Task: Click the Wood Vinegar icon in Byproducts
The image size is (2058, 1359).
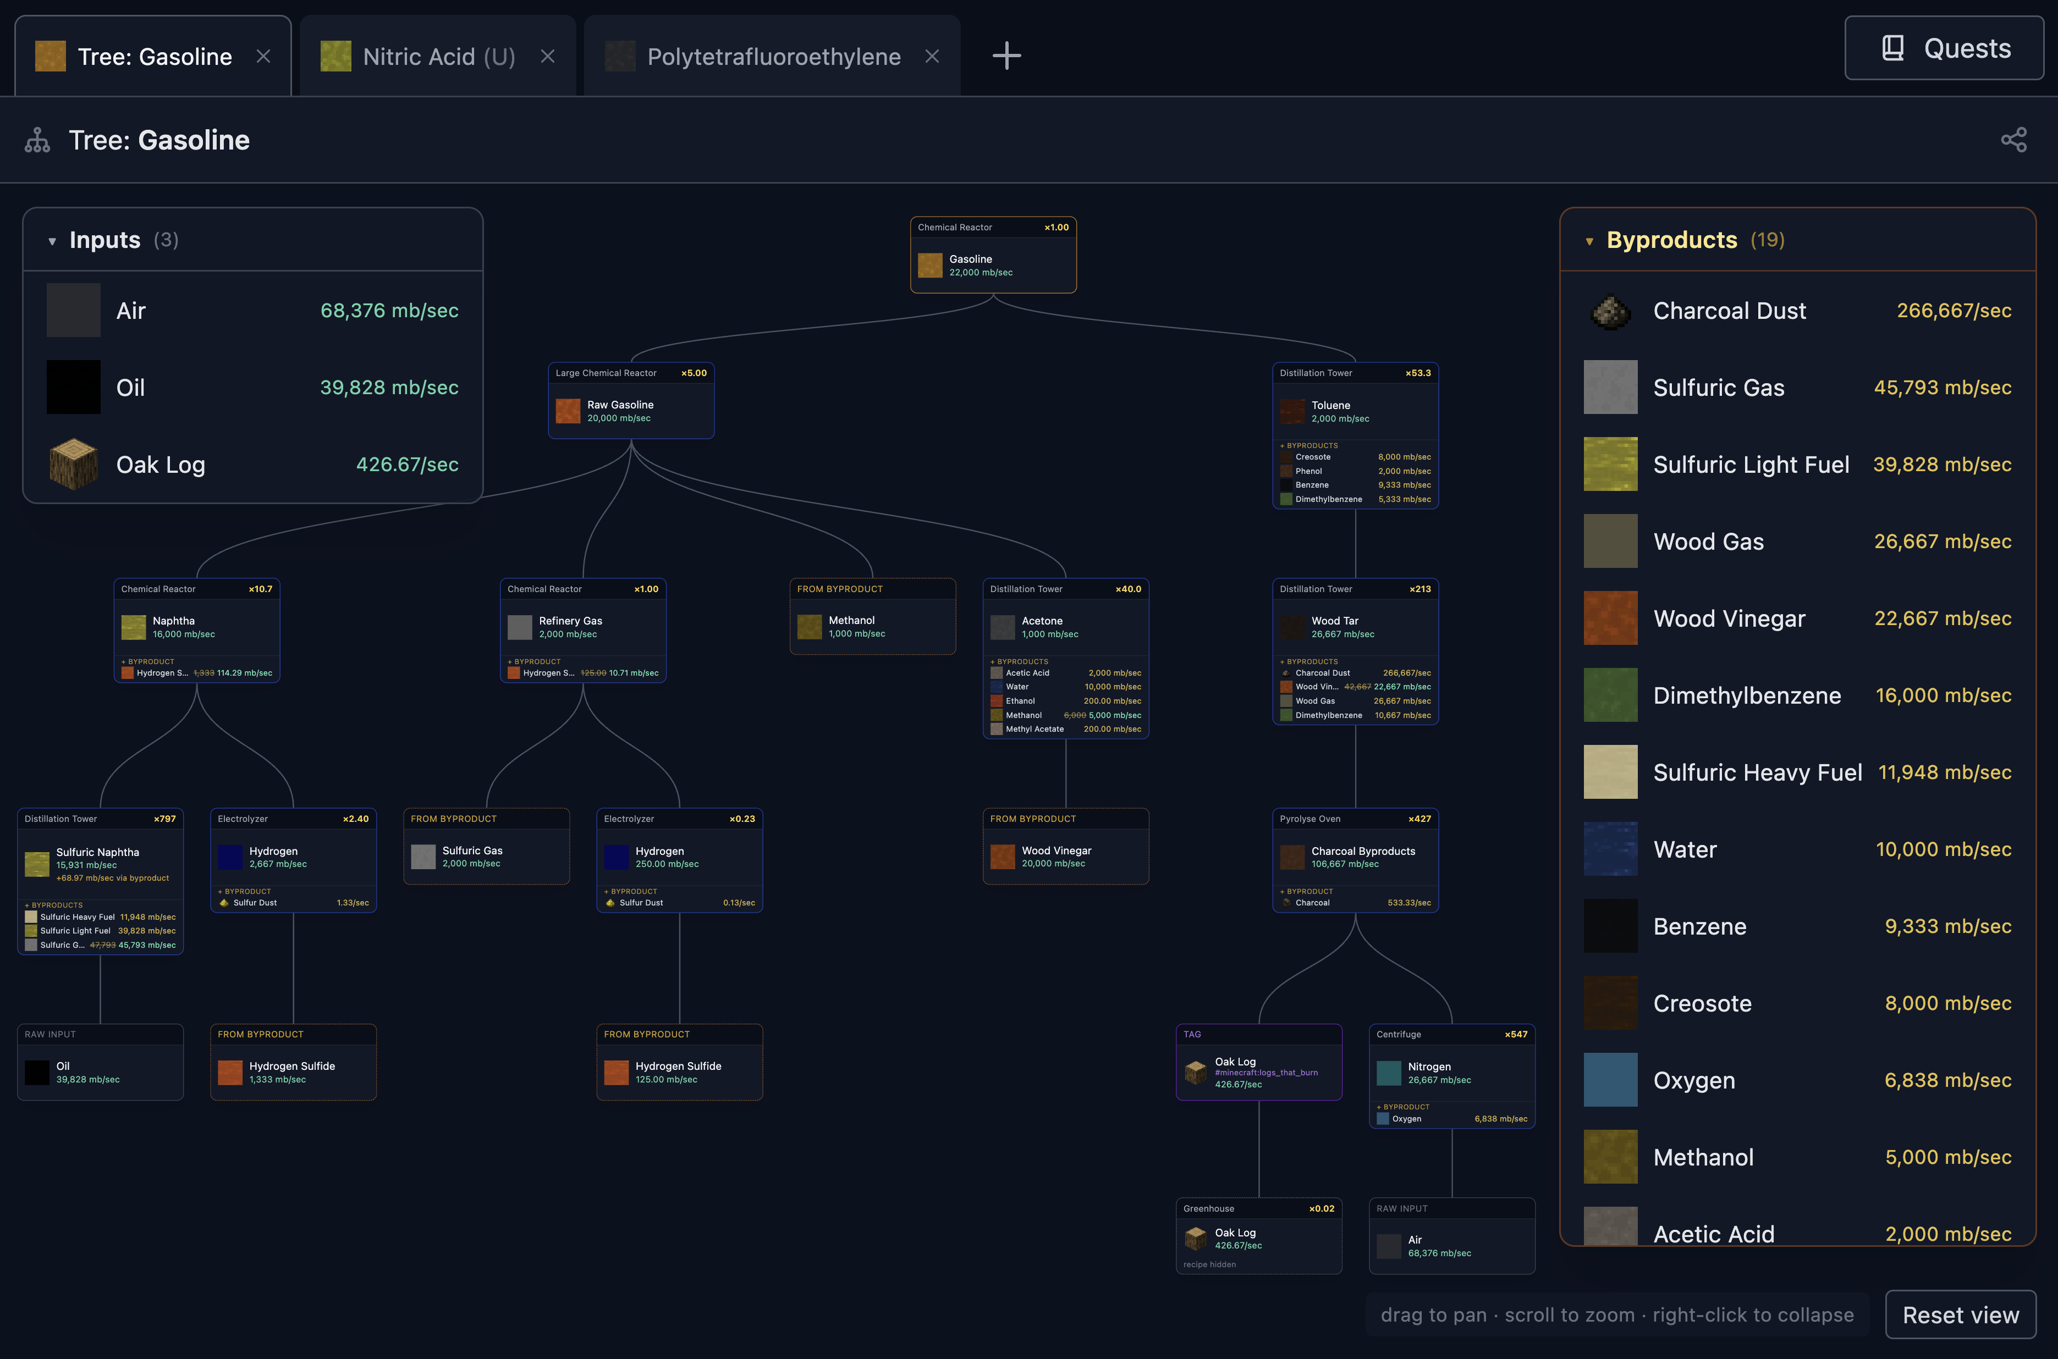Action: coord(1611,618)
